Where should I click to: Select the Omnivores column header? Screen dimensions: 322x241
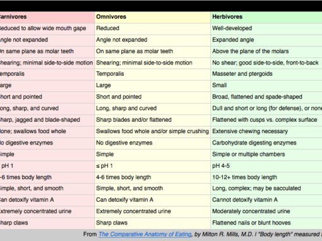click(153, 17)
